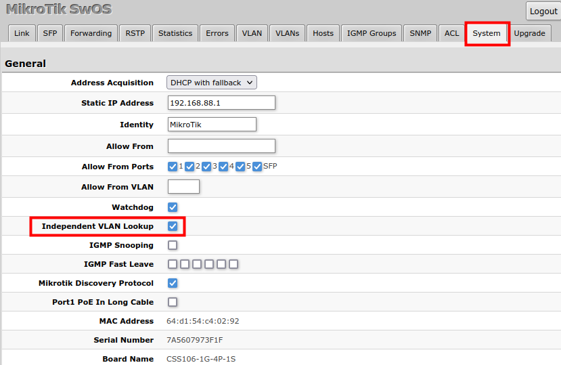Switch to the SFP tab

[x=49, y=33]
